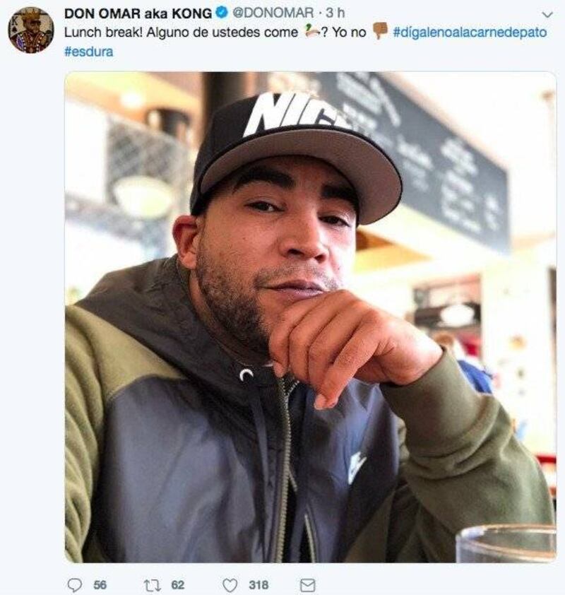The image size is (565, 595).
Task: Open Don Omar's profile avatar
Action: click(x=31, y=30)
